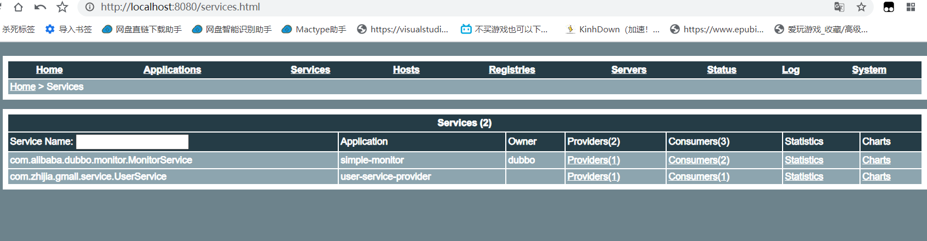This screenshot has width=927, height=241.
Task: Open KinhDown（加速! bookmark
Action: (x=613, y=29)
